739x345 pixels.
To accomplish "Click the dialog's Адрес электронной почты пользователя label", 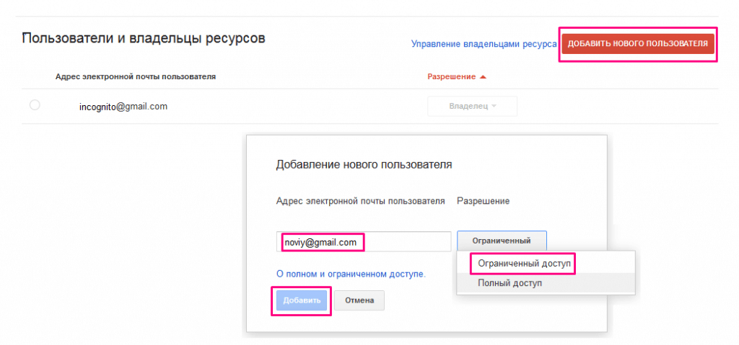I will 360,201.
